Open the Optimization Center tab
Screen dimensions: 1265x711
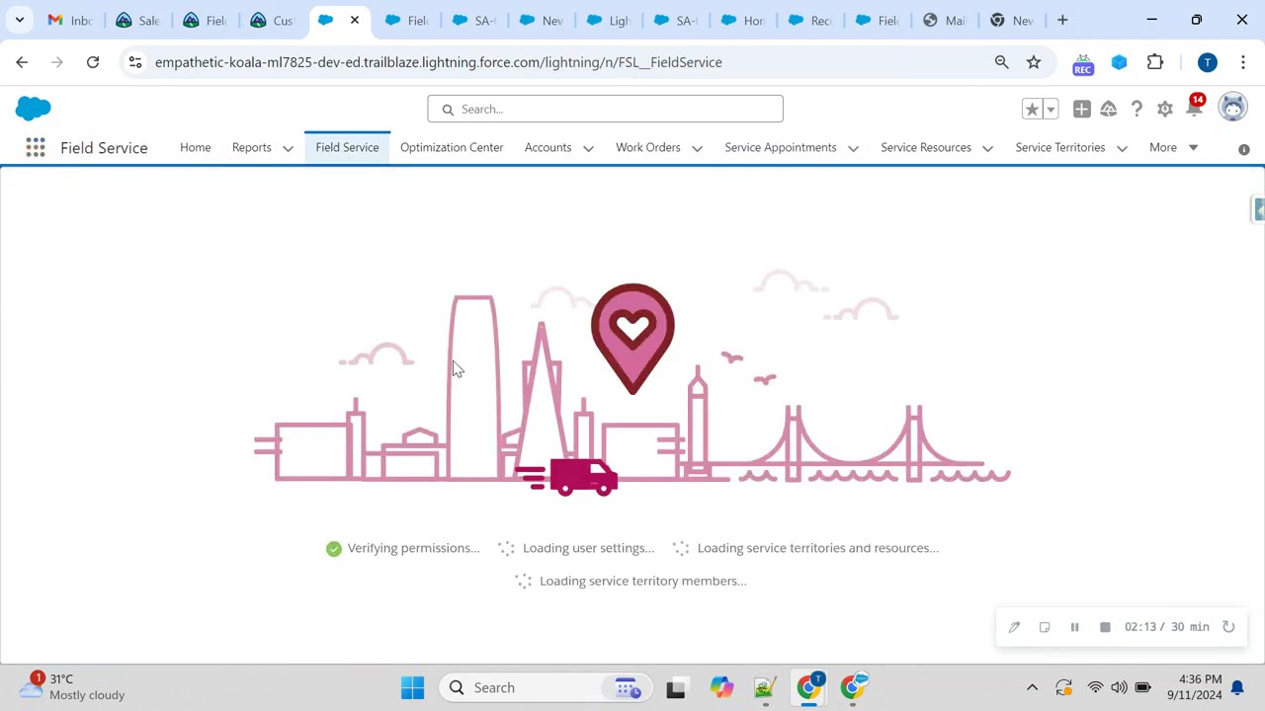(452, 147)
